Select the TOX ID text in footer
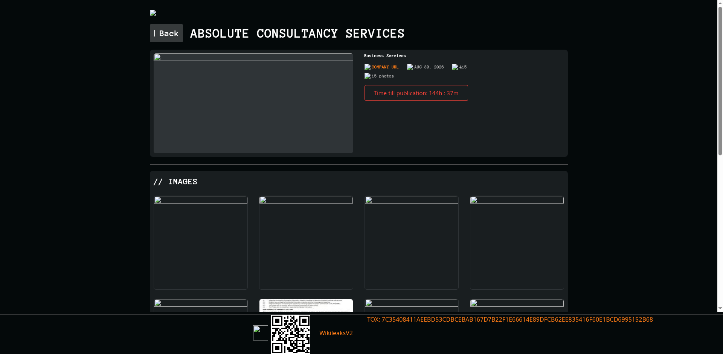 [x=510, y=319]
